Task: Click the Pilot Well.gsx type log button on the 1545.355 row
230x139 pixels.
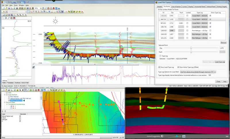Action: [200, 34]
